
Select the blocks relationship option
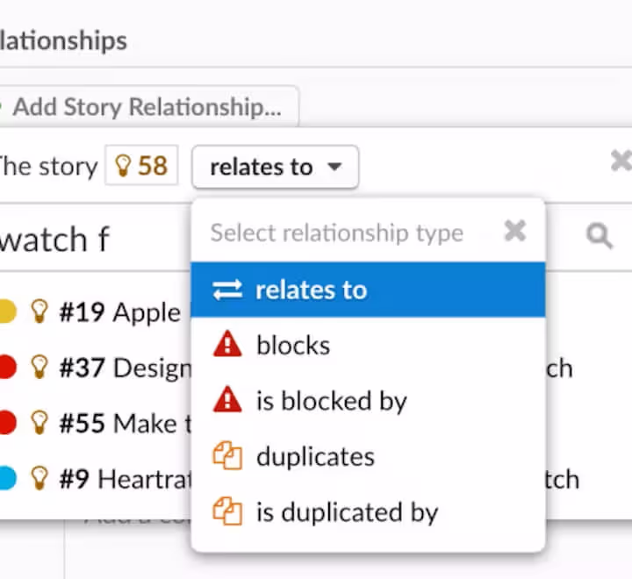point(368,346)
